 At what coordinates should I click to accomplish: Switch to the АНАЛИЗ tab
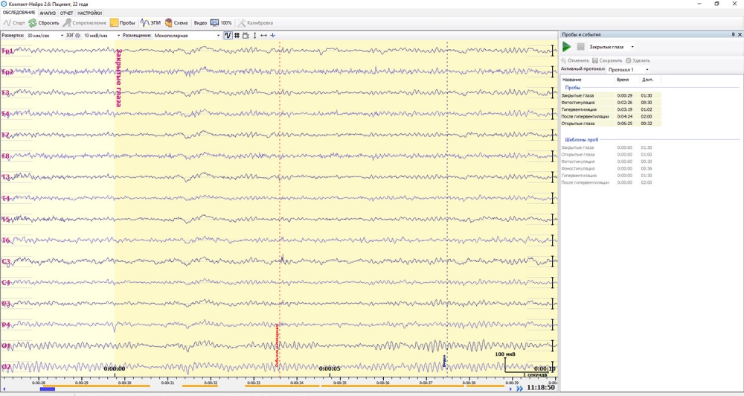(x=48, y=13)
